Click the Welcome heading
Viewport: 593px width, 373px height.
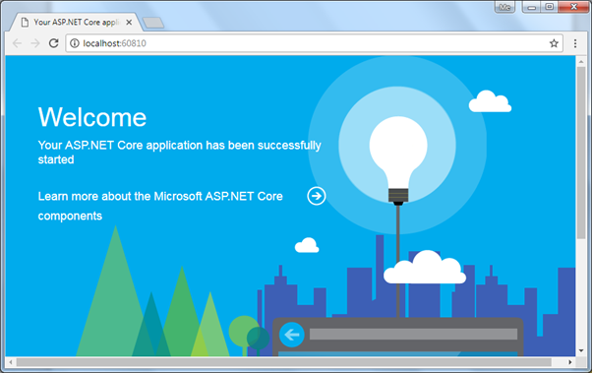click(92, 117)
